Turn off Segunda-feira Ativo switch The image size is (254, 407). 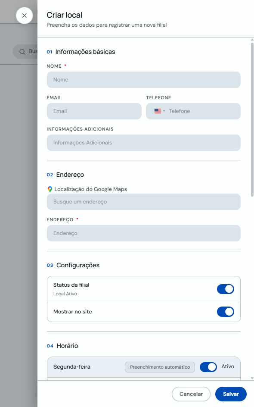click(208, 367)
